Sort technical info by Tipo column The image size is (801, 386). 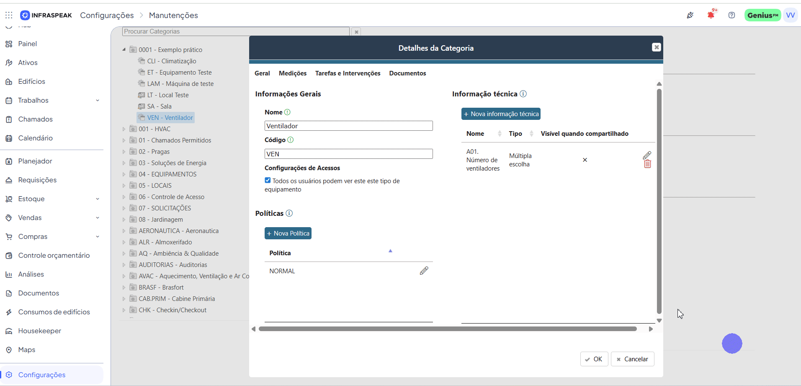pyautogui.click(x=531, y=134)
